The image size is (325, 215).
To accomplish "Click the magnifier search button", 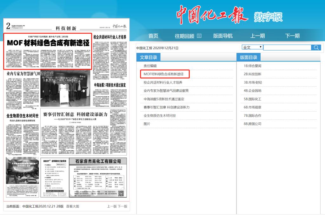I will pos(316,48).
